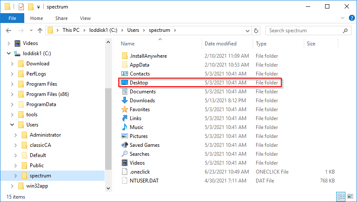
Task: Click the Searches magnifier icon
Action: coord(125,154)
